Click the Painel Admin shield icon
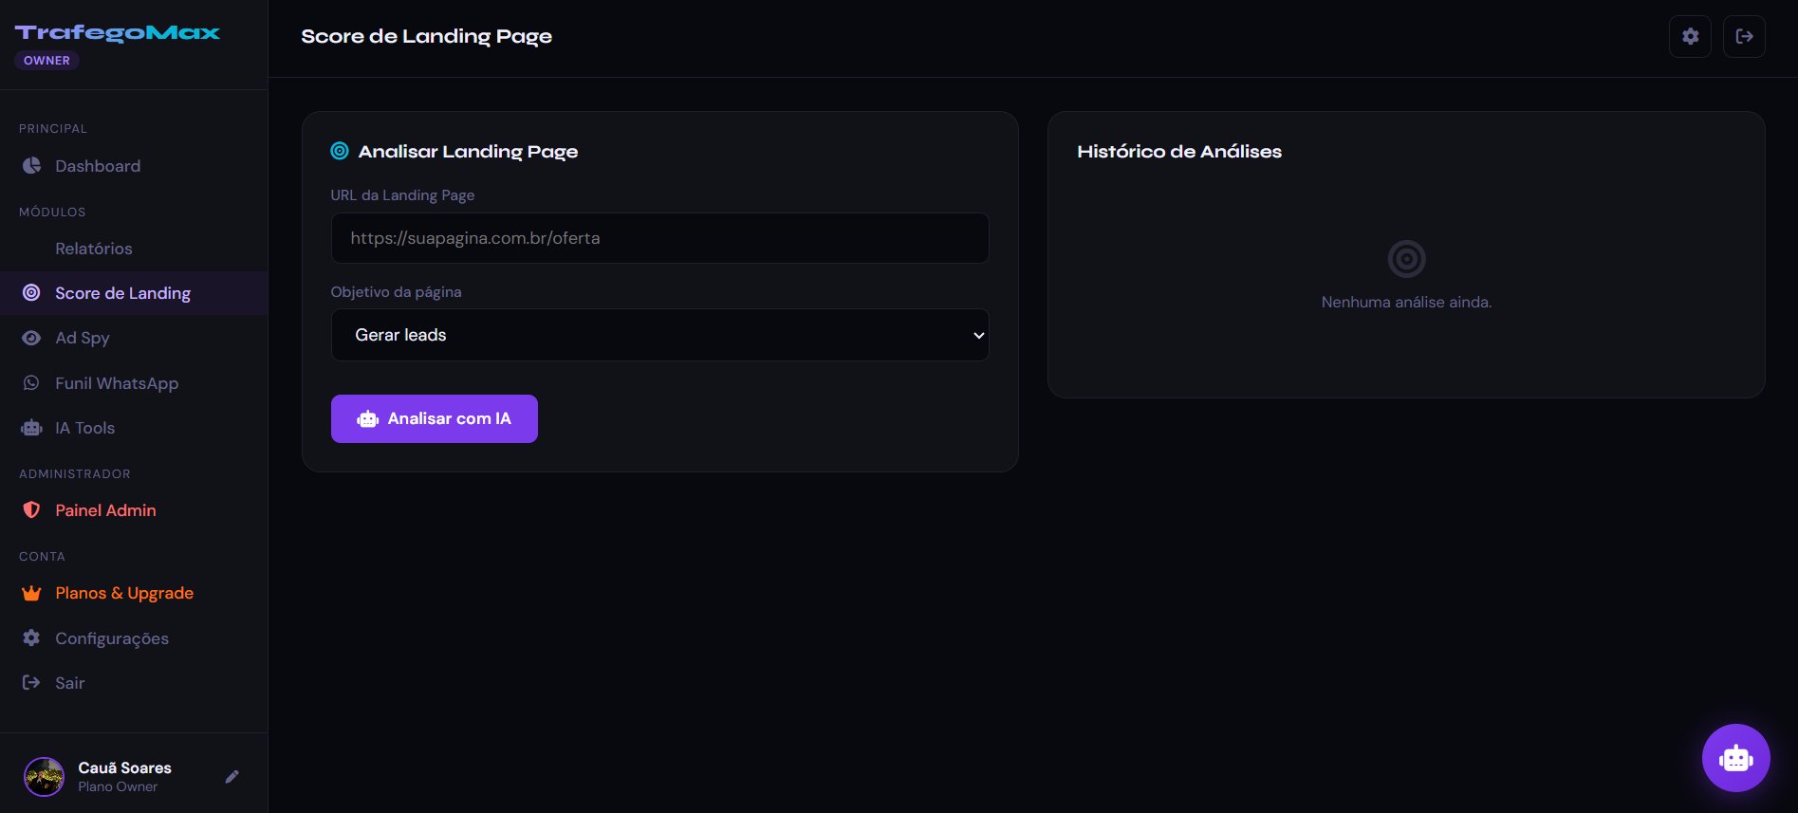 (x=31, y=510)
